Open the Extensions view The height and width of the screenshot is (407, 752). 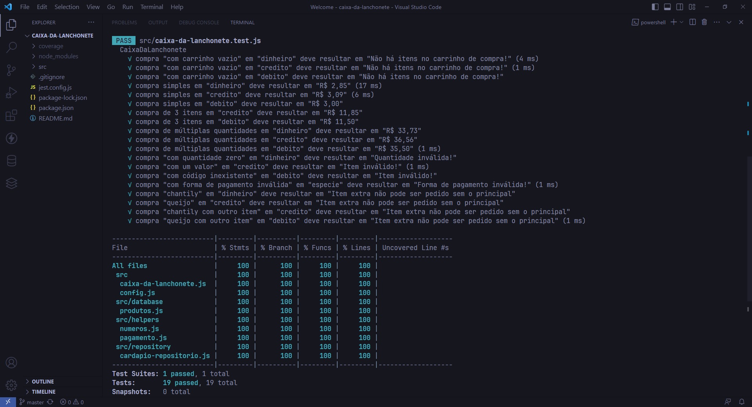11,115
